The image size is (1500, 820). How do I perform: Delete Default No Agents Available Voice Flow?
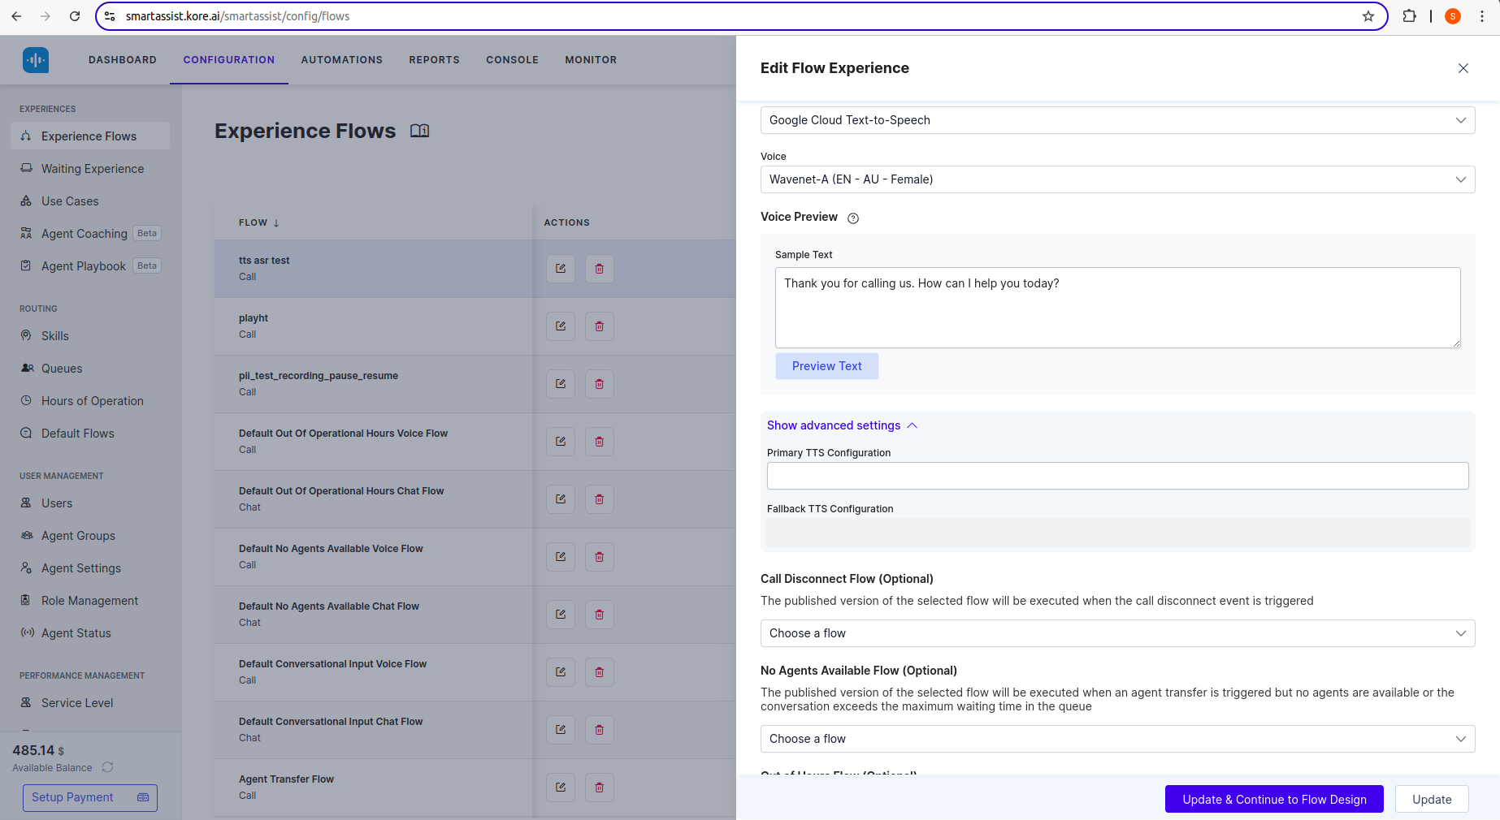(599, 557)
